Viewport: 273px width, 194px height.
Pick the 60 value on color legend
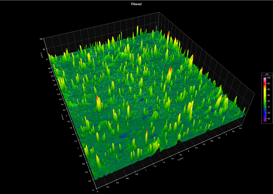pos(268,89)
